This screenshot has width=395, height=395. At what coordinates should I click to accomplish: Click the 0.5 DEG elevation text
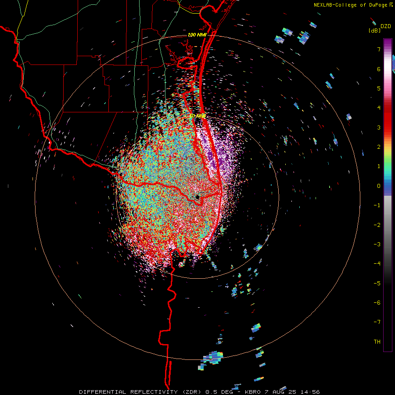point(219,392)
